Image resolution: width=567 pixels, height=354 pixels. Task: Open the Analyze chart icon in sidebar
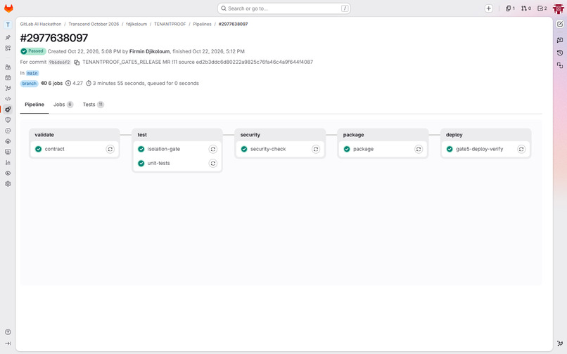pyautogui.click(x=8, y=162)
